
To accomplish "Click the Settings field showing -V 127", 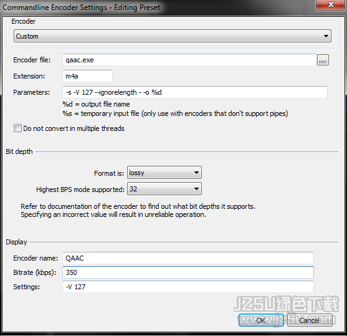I will click(x=188, y=287).
